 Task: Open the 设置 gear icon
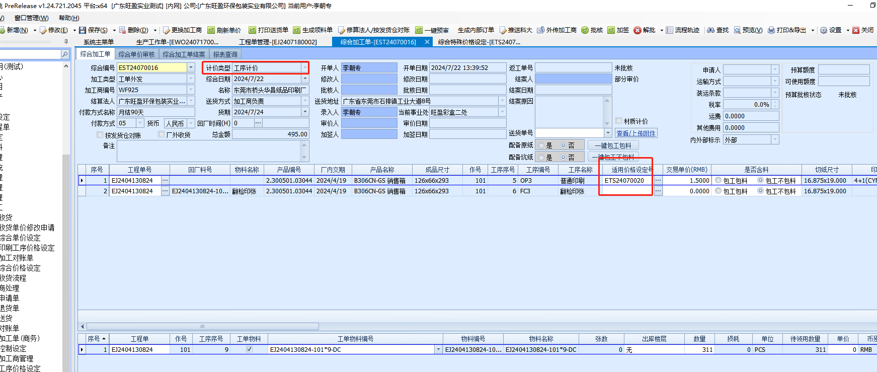tap(824, 30)
